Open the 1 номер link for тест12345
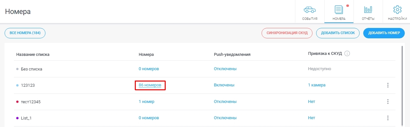This screenshot has width=410, height=127. pos(147,102)
